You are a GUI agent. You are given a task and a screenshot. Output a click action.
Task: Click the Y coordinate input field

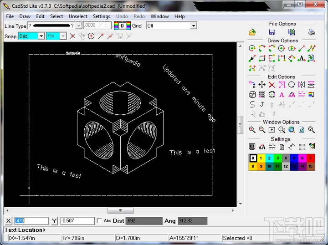pos(77,221)
